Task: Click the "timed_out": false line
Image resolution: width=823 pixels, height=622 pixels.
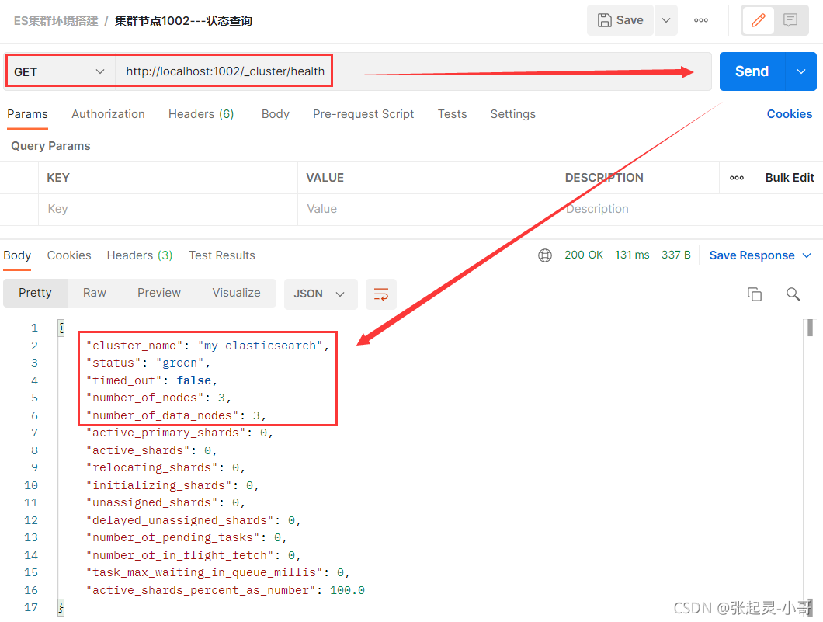Action: (x=151, y=380)
